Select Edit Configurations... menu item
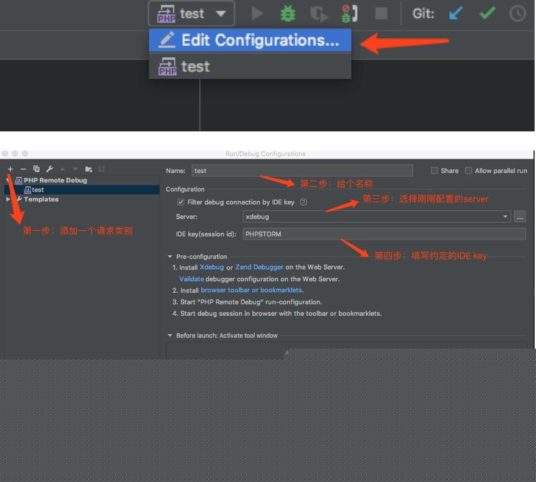The width and height of the screenshot is (536, 482). 250,40
